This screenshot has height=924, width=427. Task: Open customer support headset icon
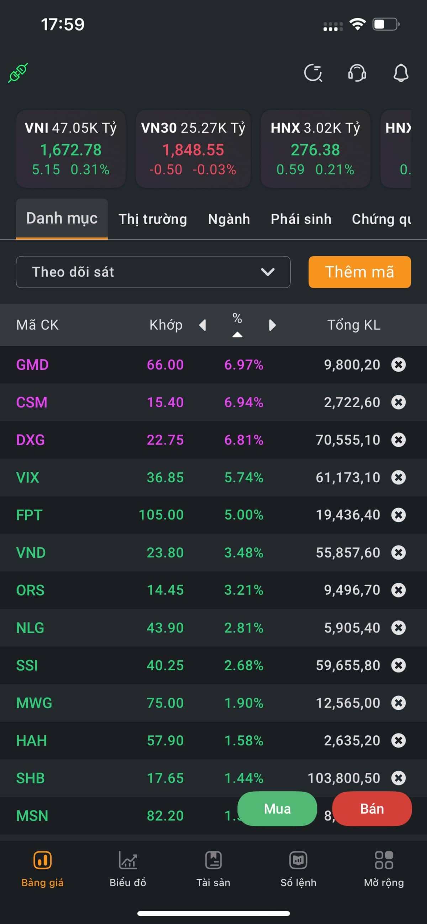pyautogui.click(x=357, y=73)
